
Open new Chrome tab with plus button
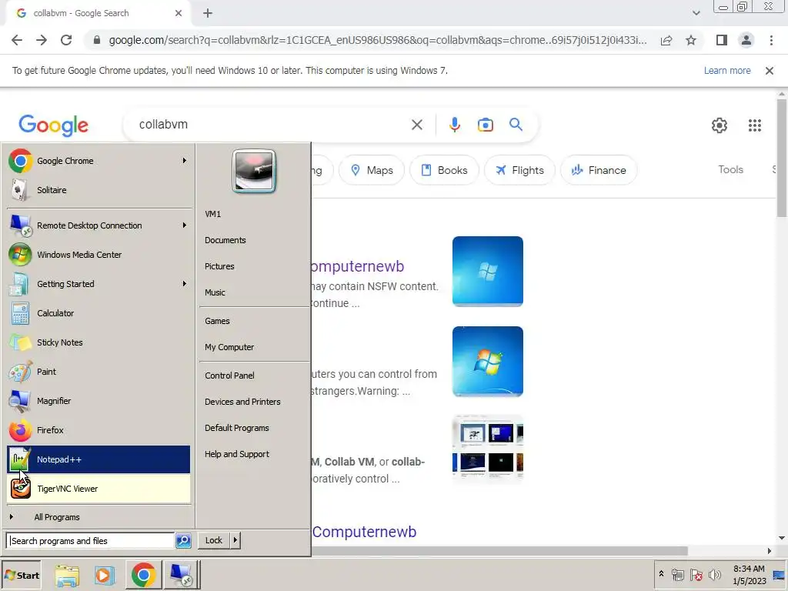208,13
